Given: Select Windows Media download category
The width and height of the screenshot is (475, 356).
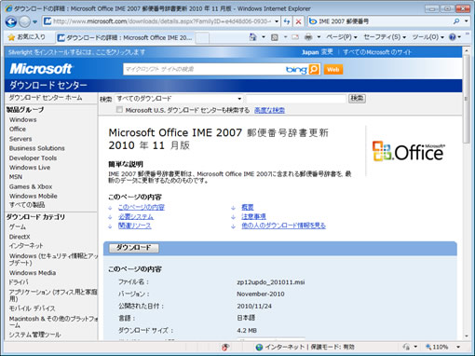Looking at the screenshot, I should click(x=33, y=273).
